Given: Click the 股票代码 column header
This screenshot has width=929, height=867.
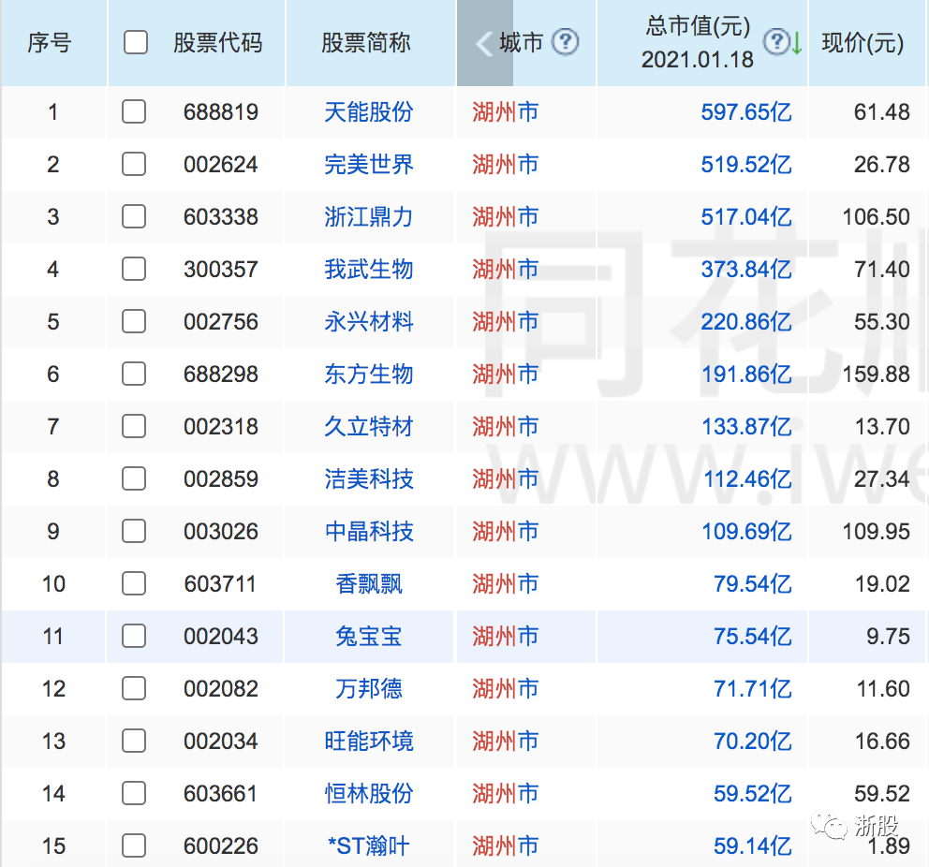Looking at the screenshot, I should 217,43.
